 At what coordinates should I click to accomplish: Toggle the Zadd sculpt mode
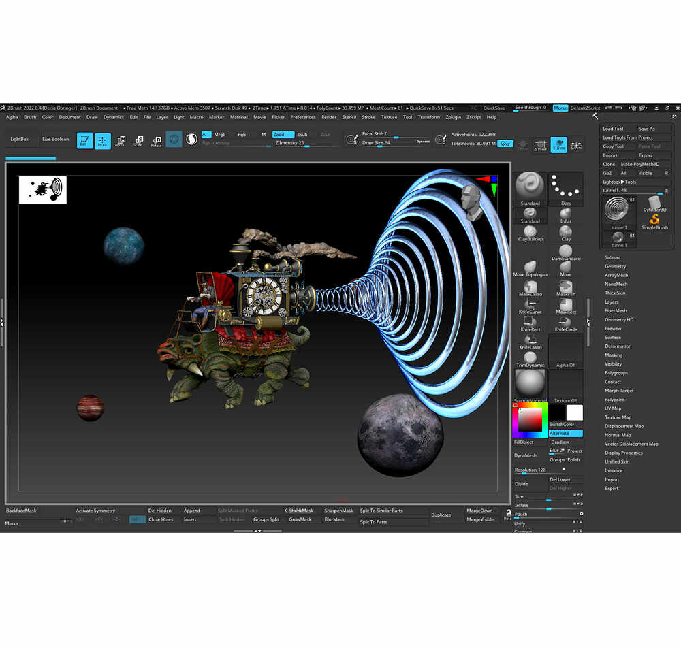coord(283,135)
